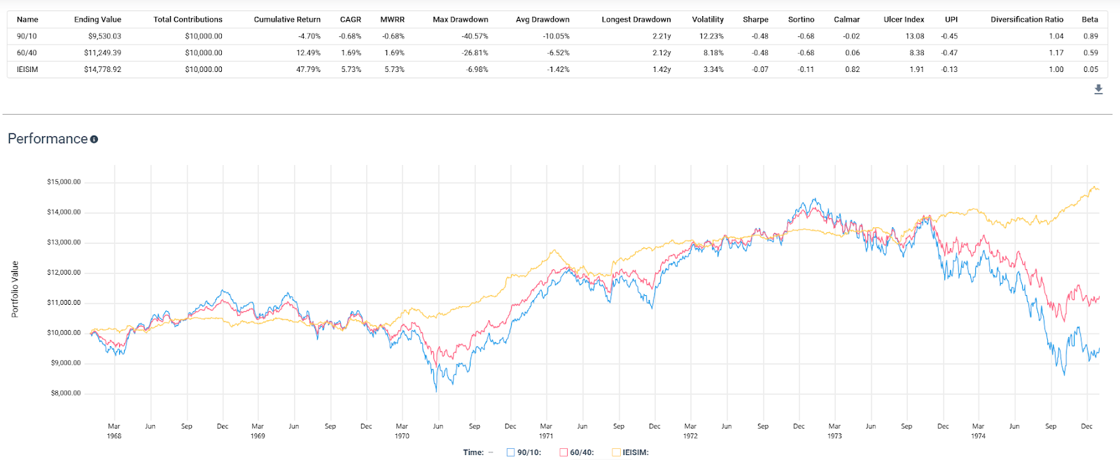The height and width of the screenshot is (460, 1120).
Task: Toggle the 60/40 legend swatch
Action: pos(563,452)
